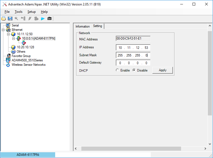Switch to the Information tab
Screen dimensions: 213x158
82,26
